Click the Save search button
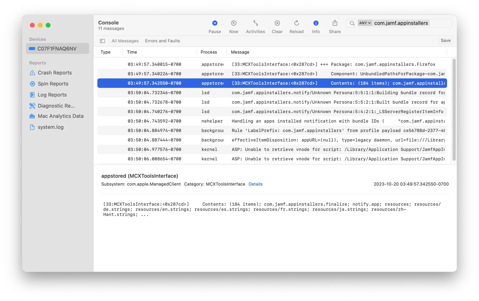479x301 pixels. click(x=445, y=41)
